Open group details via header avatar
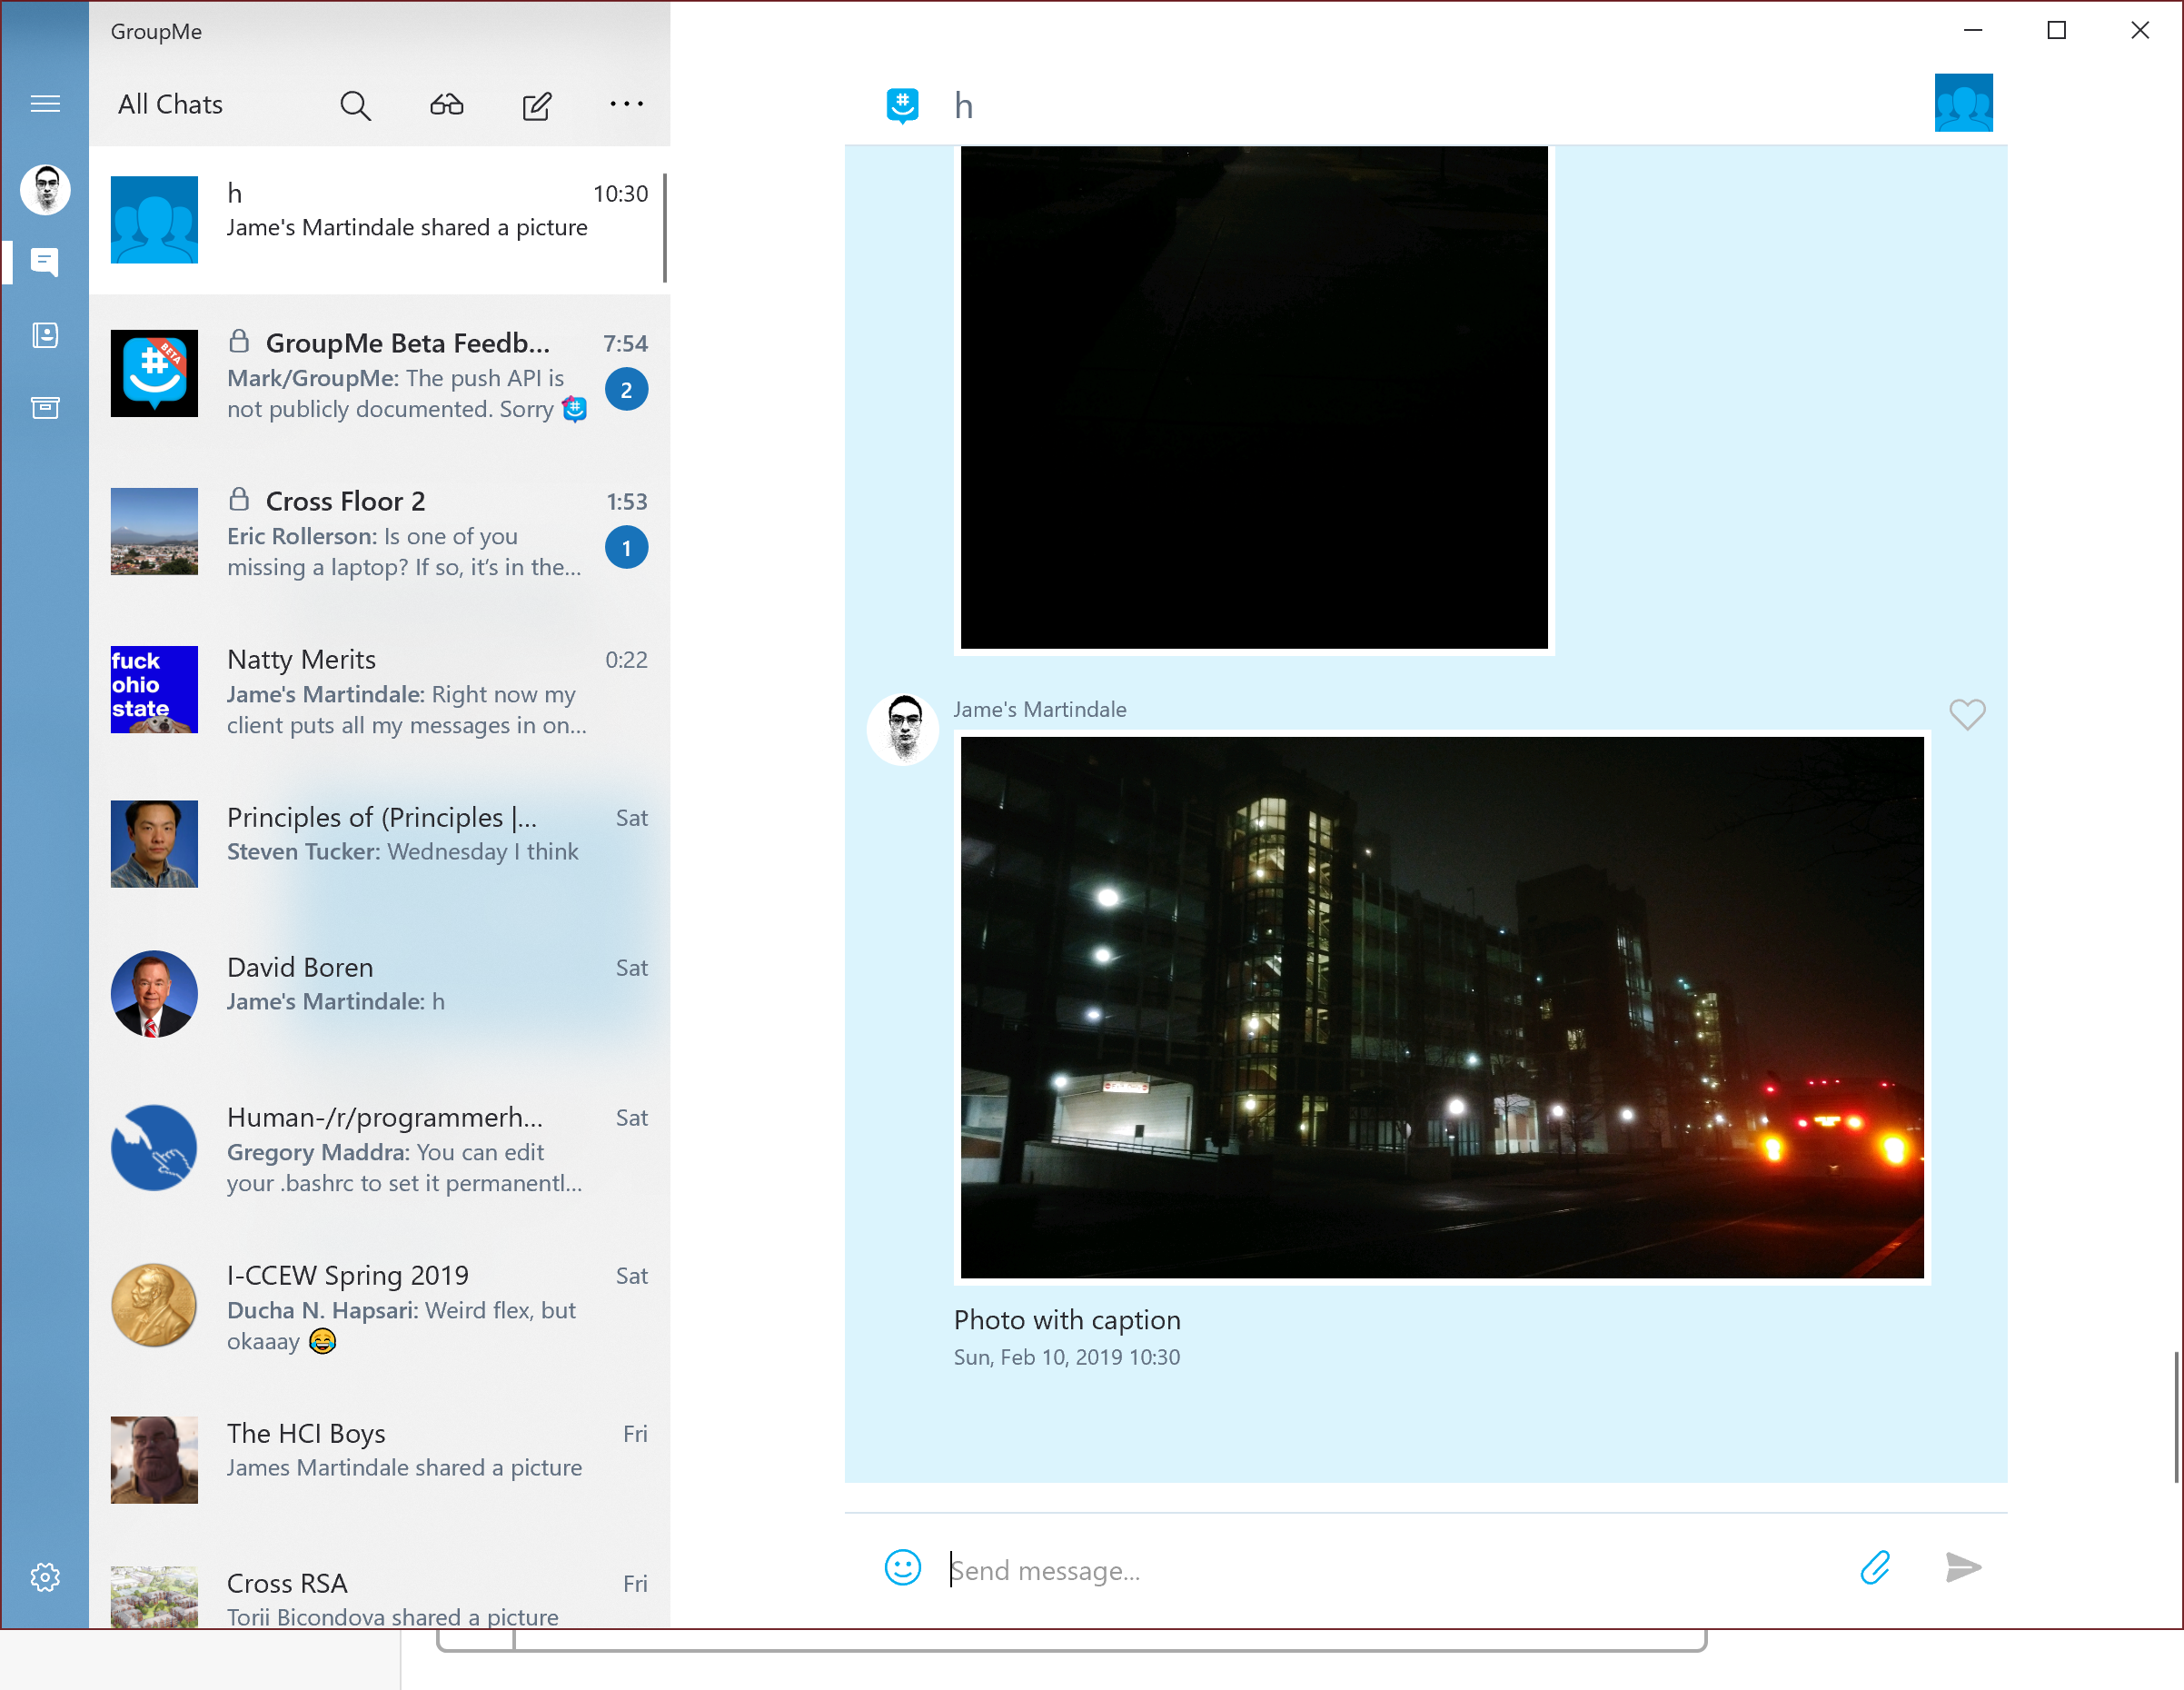The image size is (2184, 1690). (1962, 103)
